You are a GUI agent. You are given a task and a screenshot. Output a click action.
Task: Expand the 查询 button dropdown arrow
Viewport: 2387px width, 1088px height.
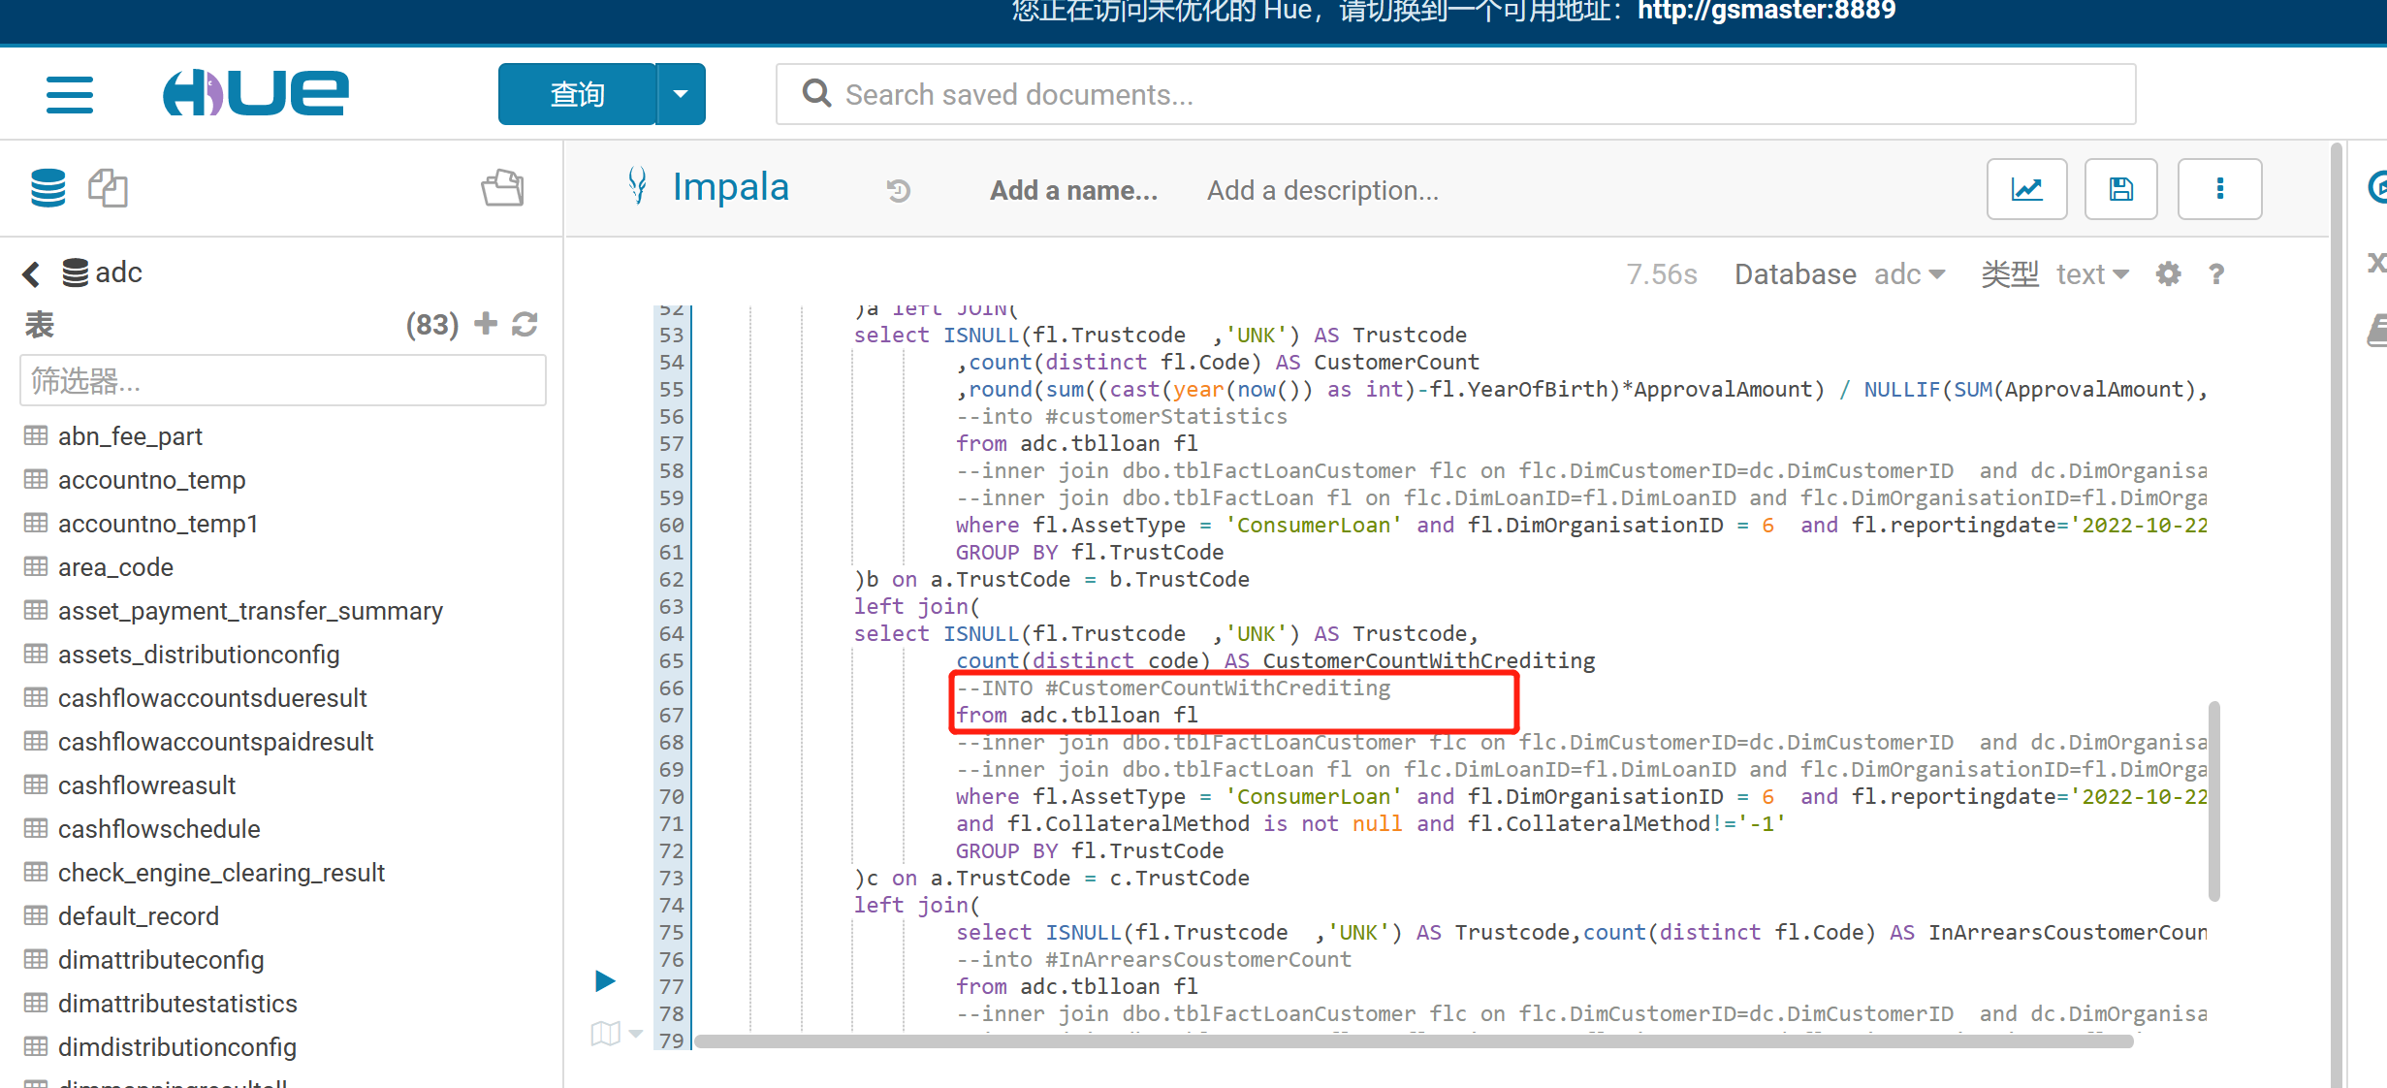point(681,94)
